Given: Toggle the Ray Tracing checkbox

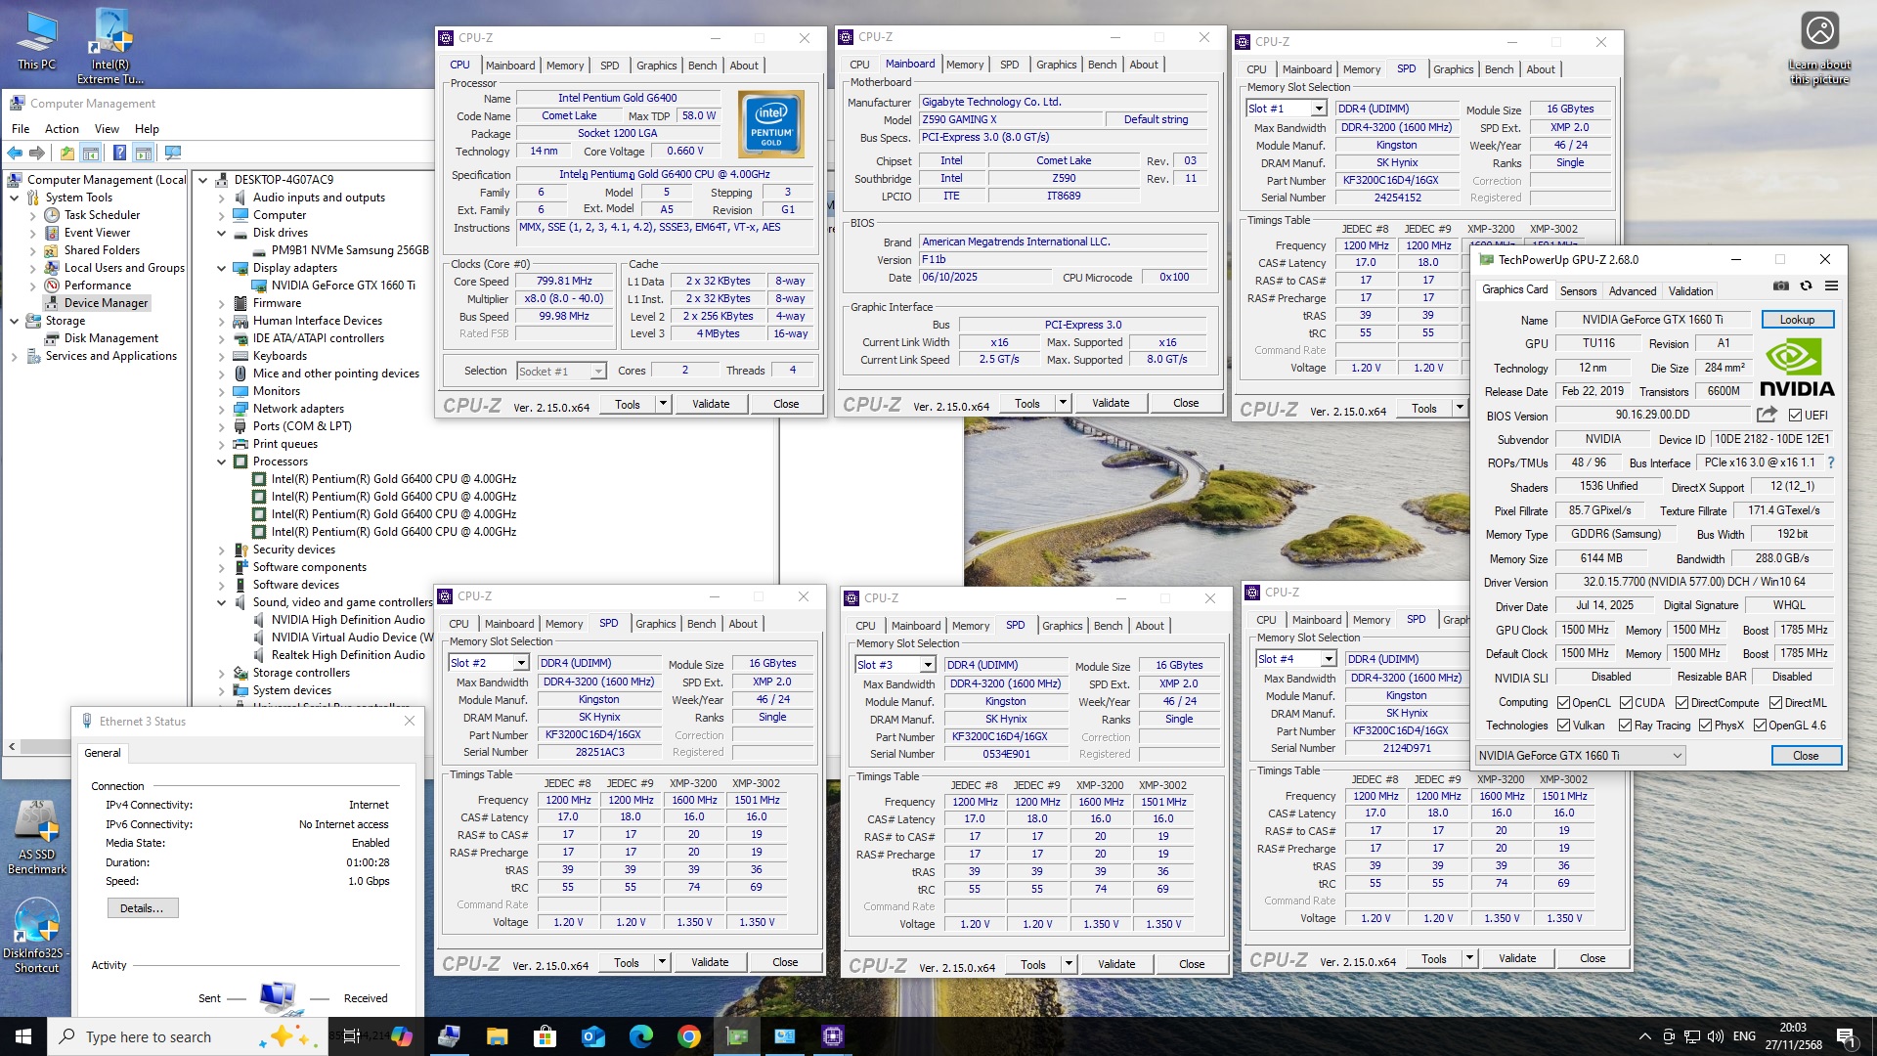Looking at the screenshot, I should tap(1625, 726).
